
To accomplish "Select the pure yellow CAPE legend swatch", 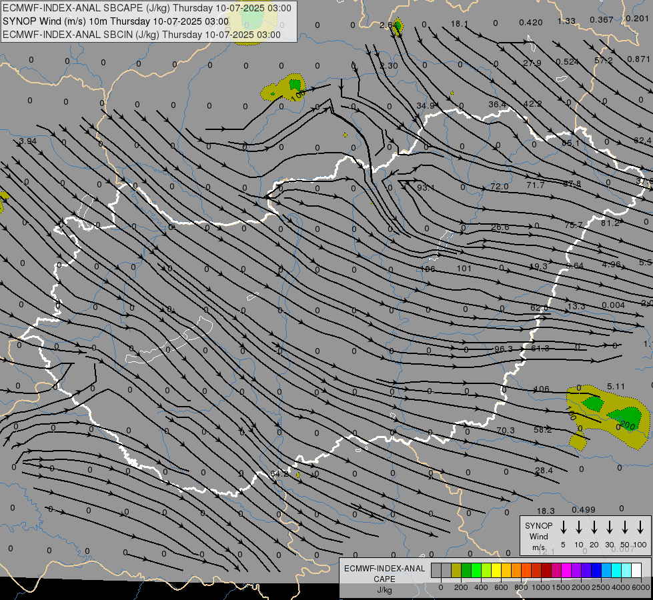I will tap(496, 570).
